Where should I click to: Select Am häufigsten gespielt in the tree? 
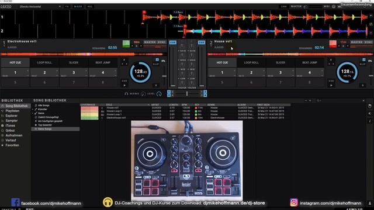(x=50, y=121)
